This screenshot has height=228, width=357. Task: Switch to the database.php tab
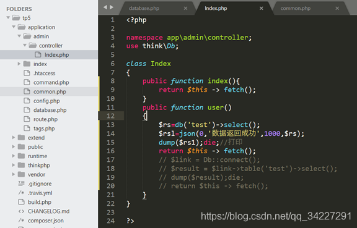point(144,9)
